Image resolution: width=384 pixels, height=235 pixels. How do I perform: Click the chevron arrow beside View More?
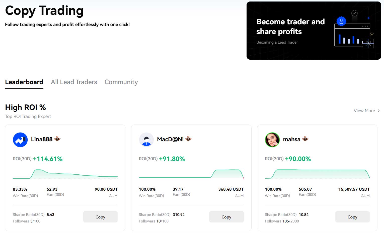378,110
